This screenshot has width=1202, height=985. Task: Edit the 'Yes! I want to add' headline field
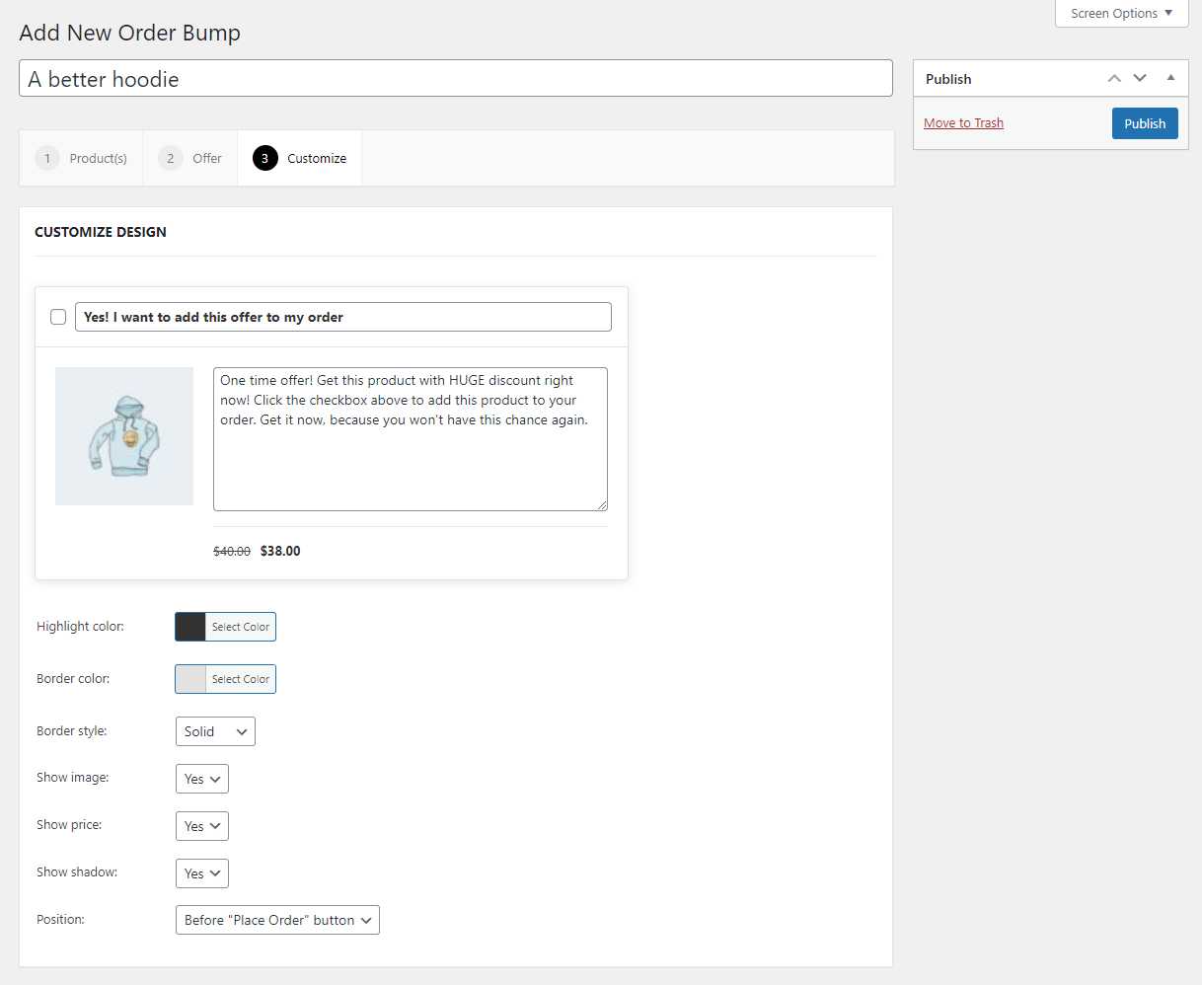[x=343, y=317]
